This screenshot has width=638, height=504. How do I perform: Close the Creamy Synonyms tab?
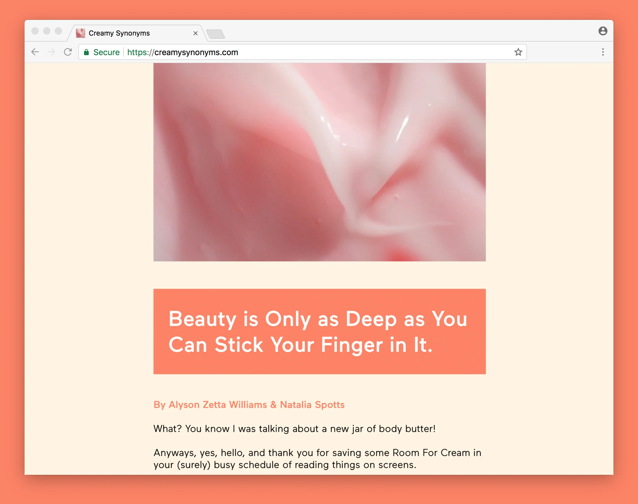[195, 33]
